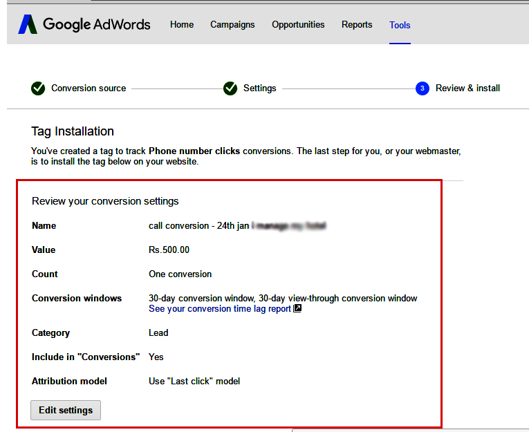This screenshot has width=529, height=432.
Task: Click the green checkmark beside Settings step
Action: [x=230, y=88]
